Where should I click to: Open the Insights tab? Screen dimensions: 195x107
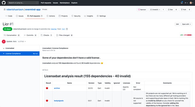88,16
